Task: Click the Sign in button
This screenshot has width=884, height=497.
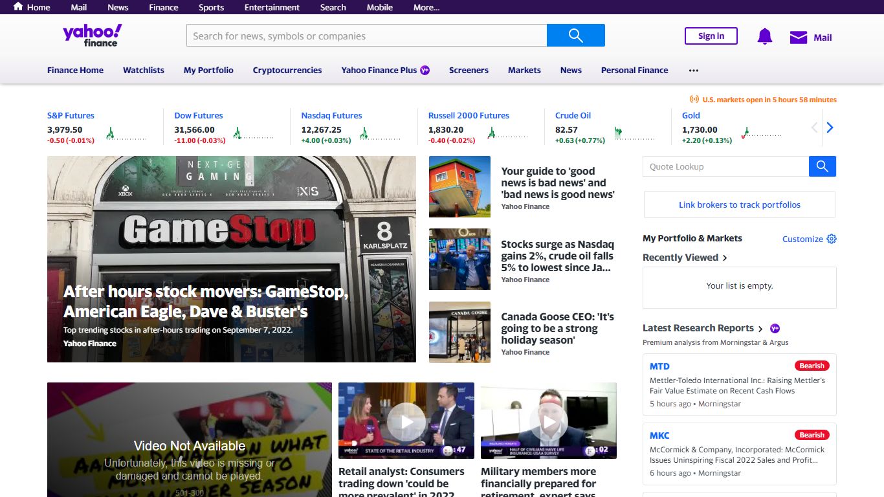Action: point(711,36)
